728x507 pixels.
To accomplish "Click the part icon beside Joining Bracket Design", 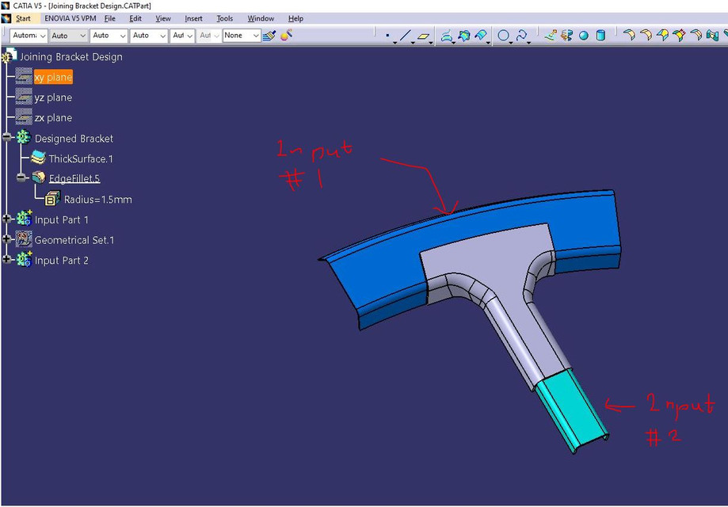I will [x=10, y=56].
